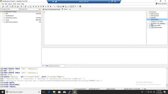Viewport: 168px width, 94px height.
Task: Click the Print toolbar icon
Action: point(18,6)
